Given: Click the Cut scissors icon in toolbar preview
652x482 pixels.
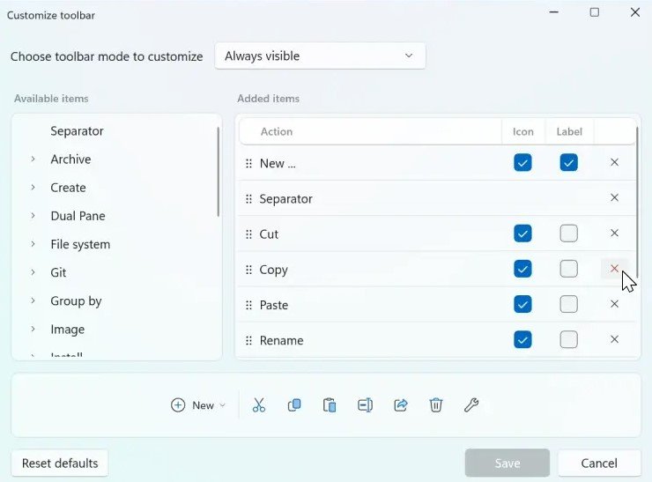Looking at the screenshot, I should click(x=259, y=405).
